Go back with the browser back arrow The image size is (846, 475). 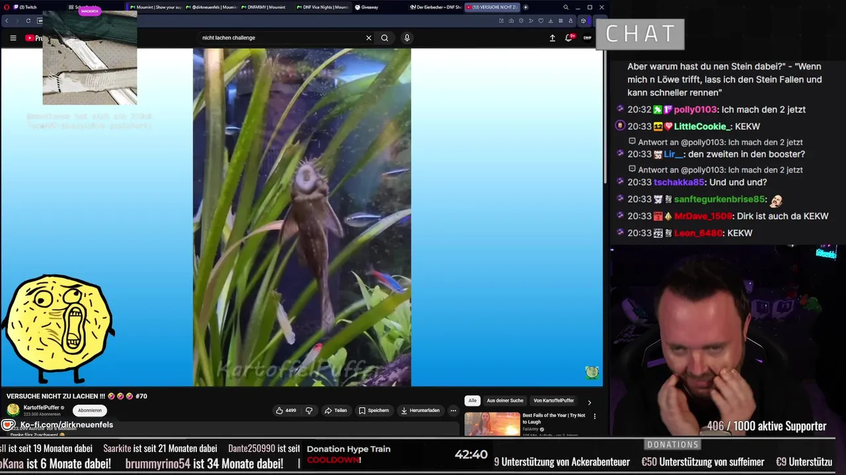coord(7,20)
